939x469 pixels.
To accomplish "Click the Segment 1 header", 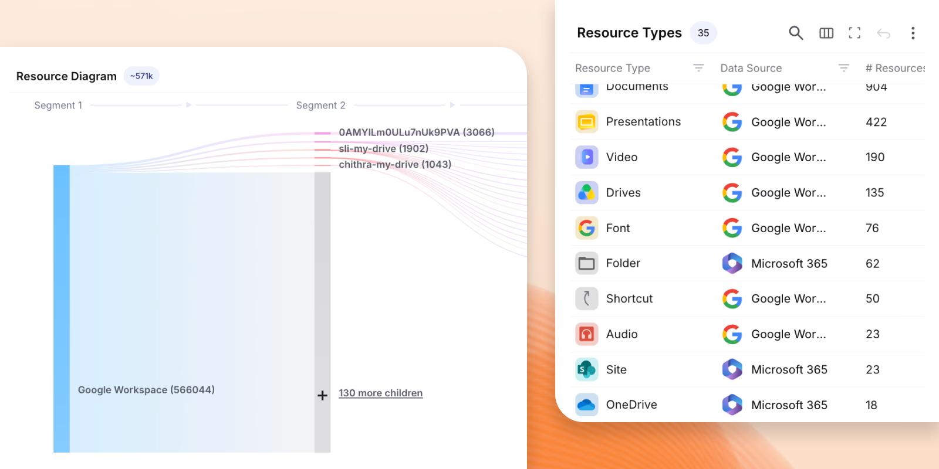I will (58, 106).
